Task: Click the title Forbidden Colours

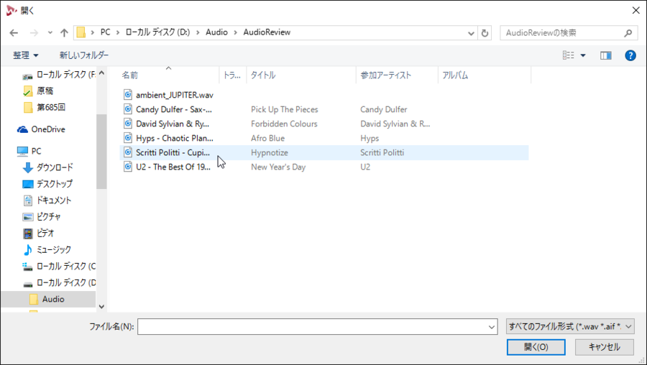Action: (x=284, y=124)
